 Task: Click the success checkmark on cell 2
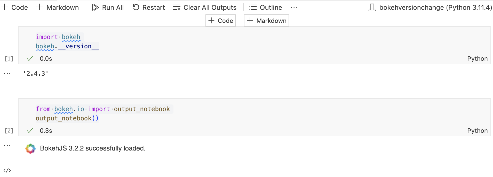(x=30, y=130)
